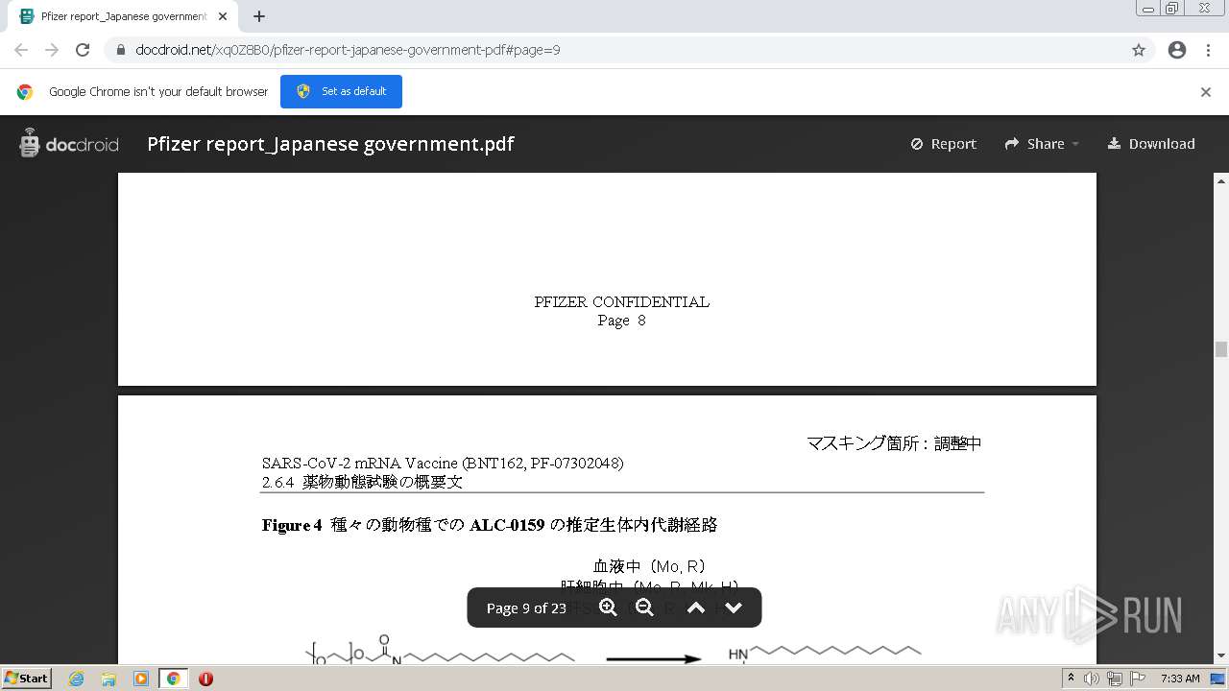Open the volume control in tray
The image size is (1229, 691).
(1092, 679)
